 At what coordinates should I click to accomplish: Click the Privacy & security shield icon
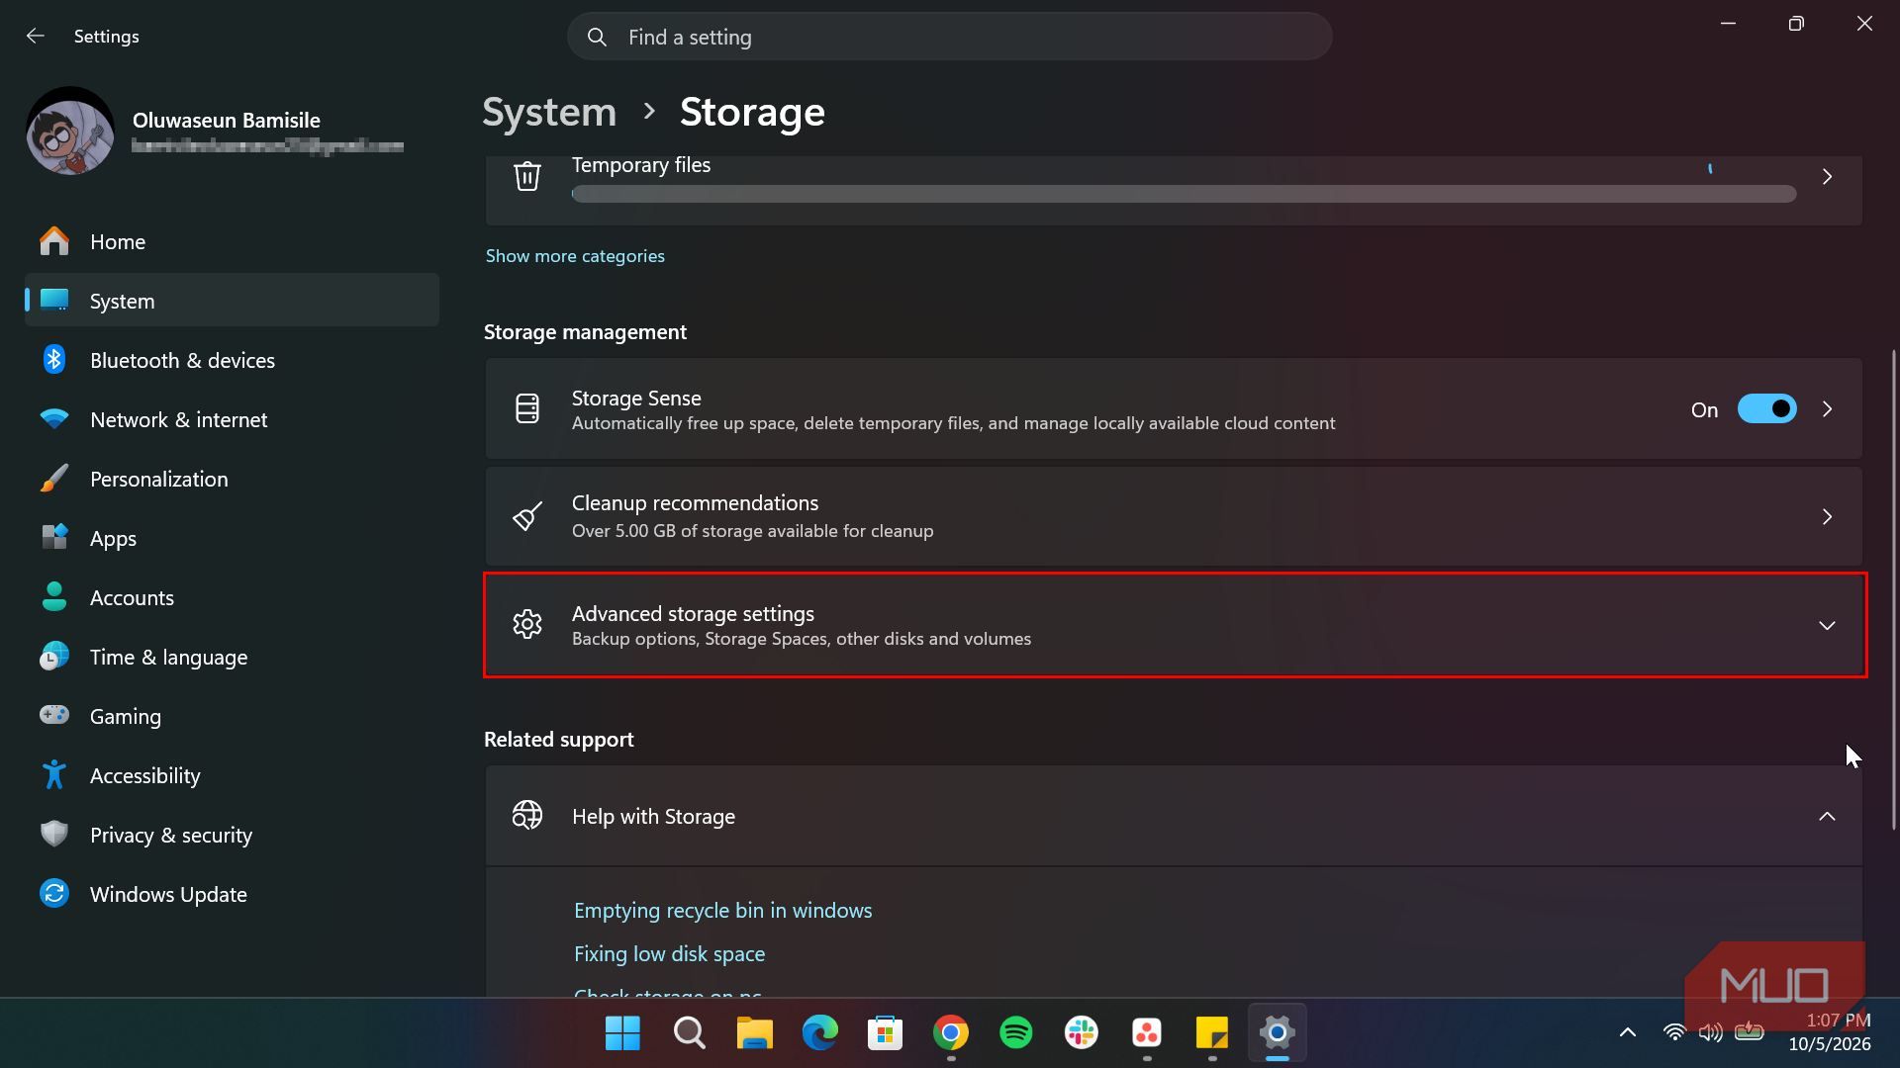coord(54,835)
